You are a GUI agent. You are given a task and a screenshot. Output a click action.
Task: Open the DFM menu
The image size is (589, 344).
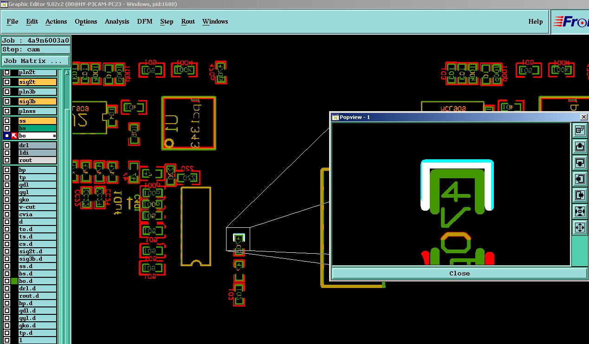(145, 21)
